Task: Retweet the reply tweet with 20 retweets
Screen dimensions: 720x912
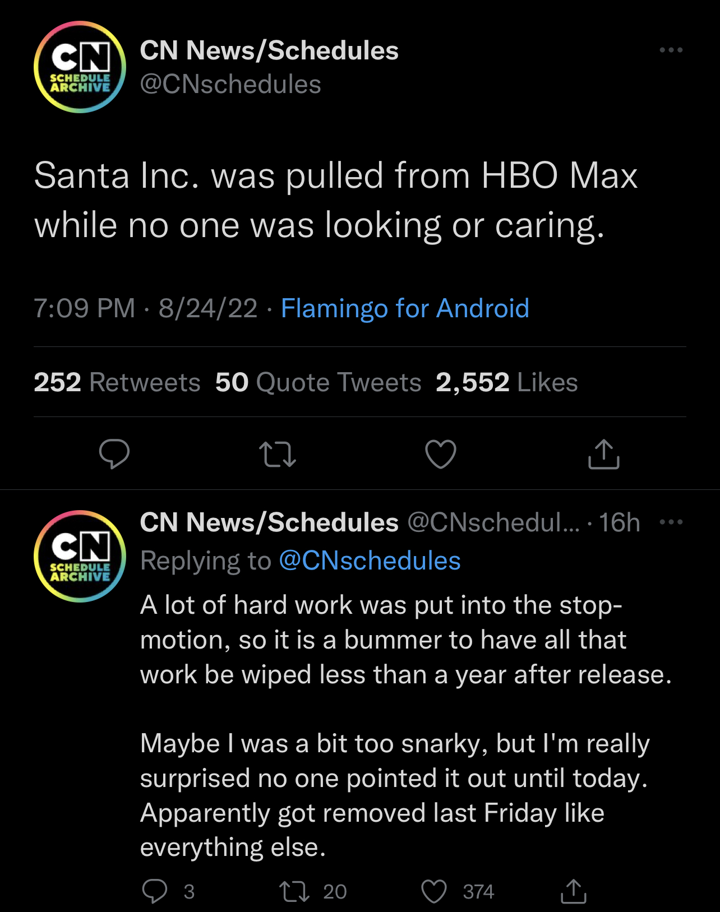Action: click(x=313, y=891)
